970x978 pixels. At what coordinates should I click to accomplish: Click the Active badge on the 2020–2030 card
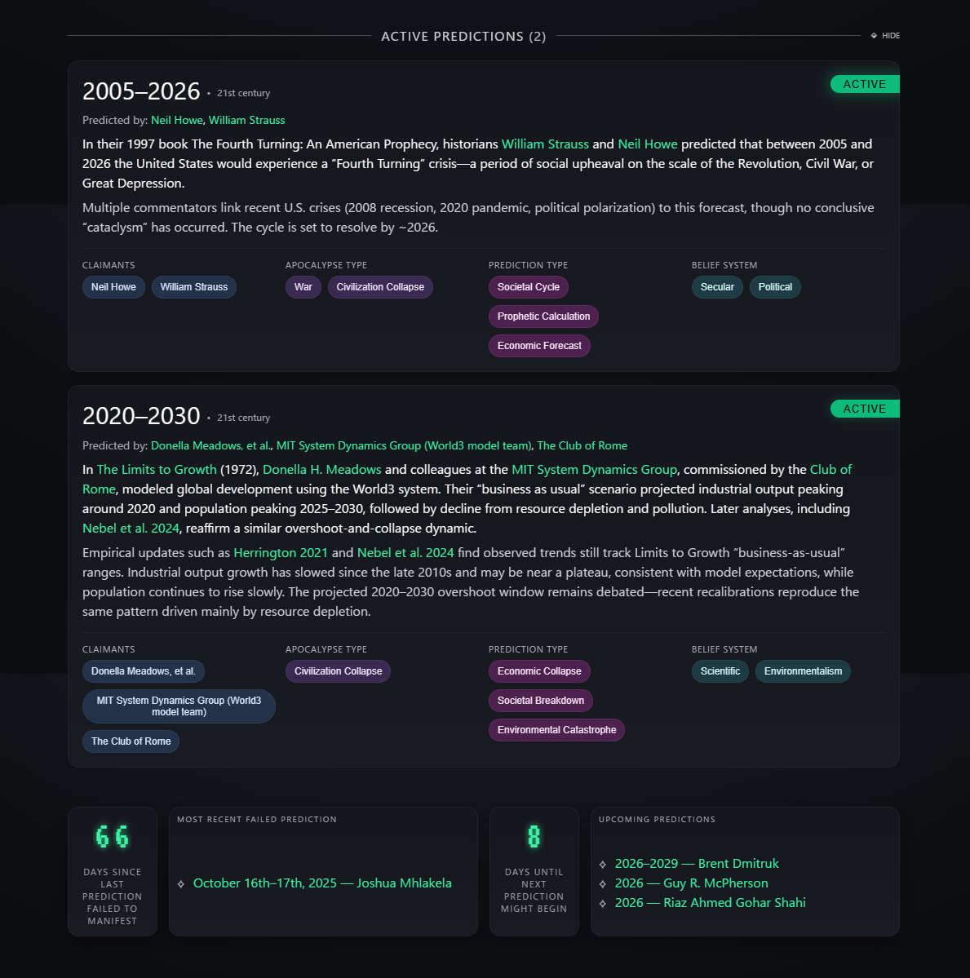(x=864, y=409)
